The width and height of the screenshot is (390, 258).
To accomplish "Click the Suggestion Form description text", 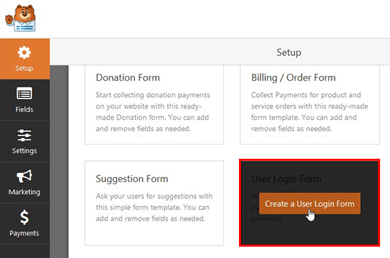I will [154, 207].
